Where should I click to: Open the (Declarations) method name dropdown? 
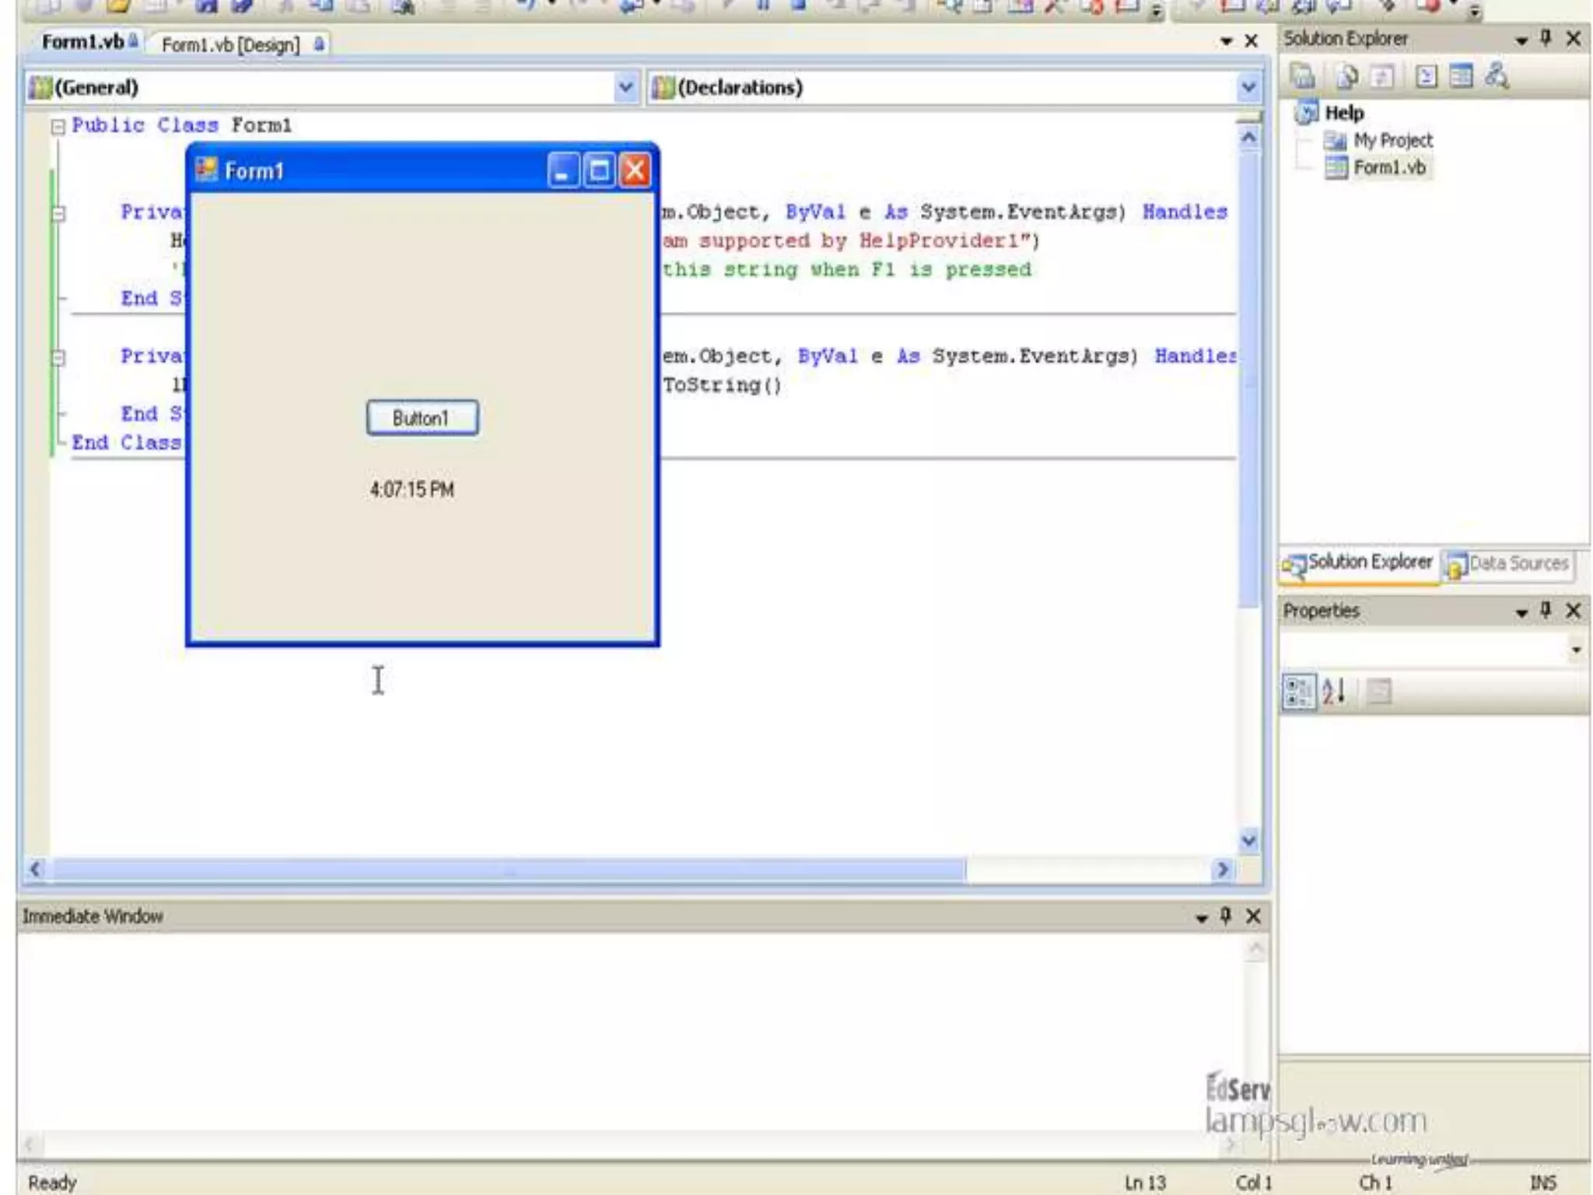[1248, 87]
